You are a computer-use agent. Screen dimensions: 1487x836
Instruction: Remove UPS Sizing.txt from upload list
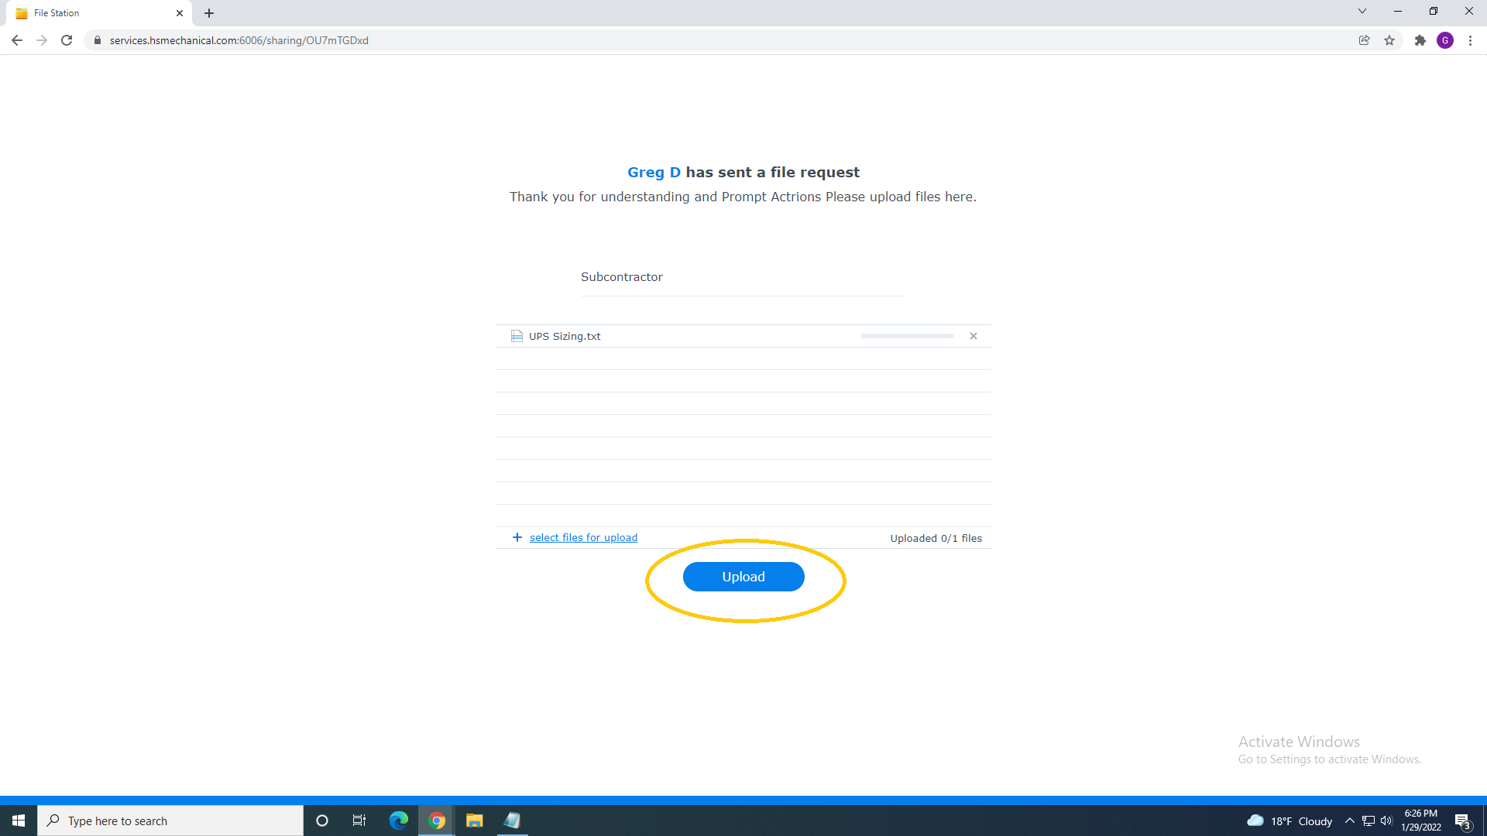pos(974,336)
